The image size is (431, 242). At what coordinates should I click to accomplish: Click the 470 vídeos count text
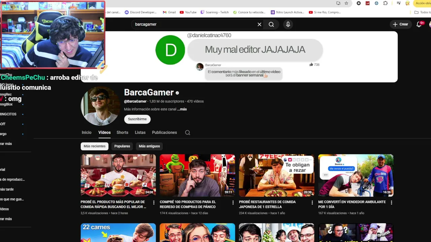tap(195, 101)
